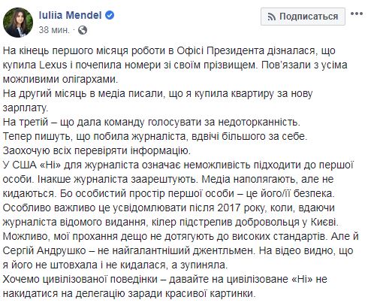The image size is (368, 303).
Task: Open the three-dots post options menu
Action: [357, 14]
